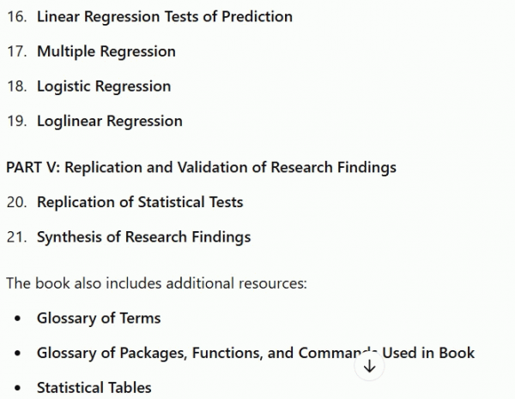Viewport: 515px width, 399px height.
Task: Click the PART V Replication and Validation heading
Action: [201, 167]
